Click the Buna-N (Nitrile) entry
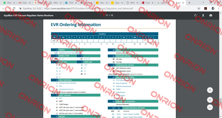The width and height of the screenshot is (222, 118). [121, 83]
